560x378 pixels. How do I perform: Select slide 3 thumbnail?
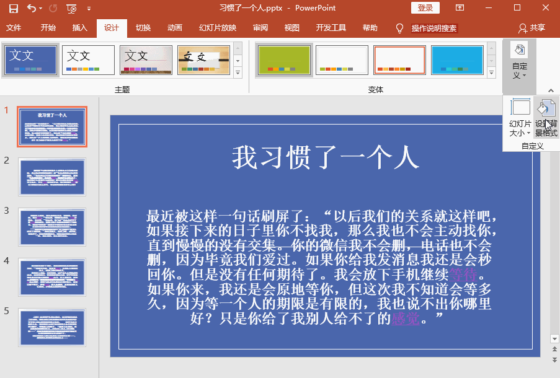click(x=52, y=227)
